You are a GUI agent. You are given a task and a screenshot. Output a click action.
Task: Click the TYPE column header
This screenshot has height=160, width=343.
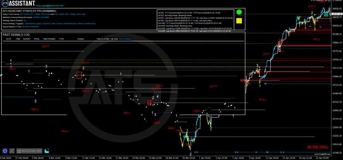click(x=61, y=39)
